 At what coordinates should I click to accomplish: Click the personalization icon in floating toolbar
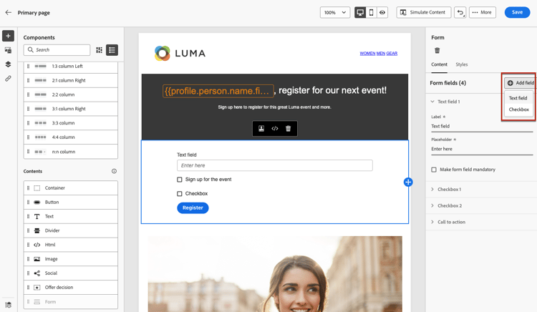point(261,128)
